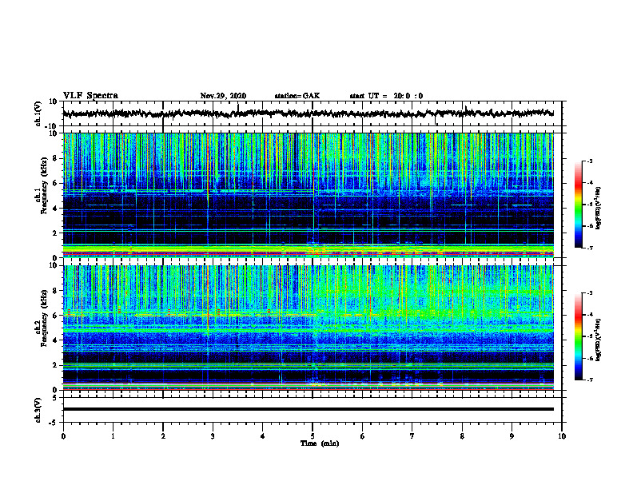Click the lower colorbar beside ch.2 spectrogram
633x489 pixels.
pyautogui.click(x=579, y=336)
